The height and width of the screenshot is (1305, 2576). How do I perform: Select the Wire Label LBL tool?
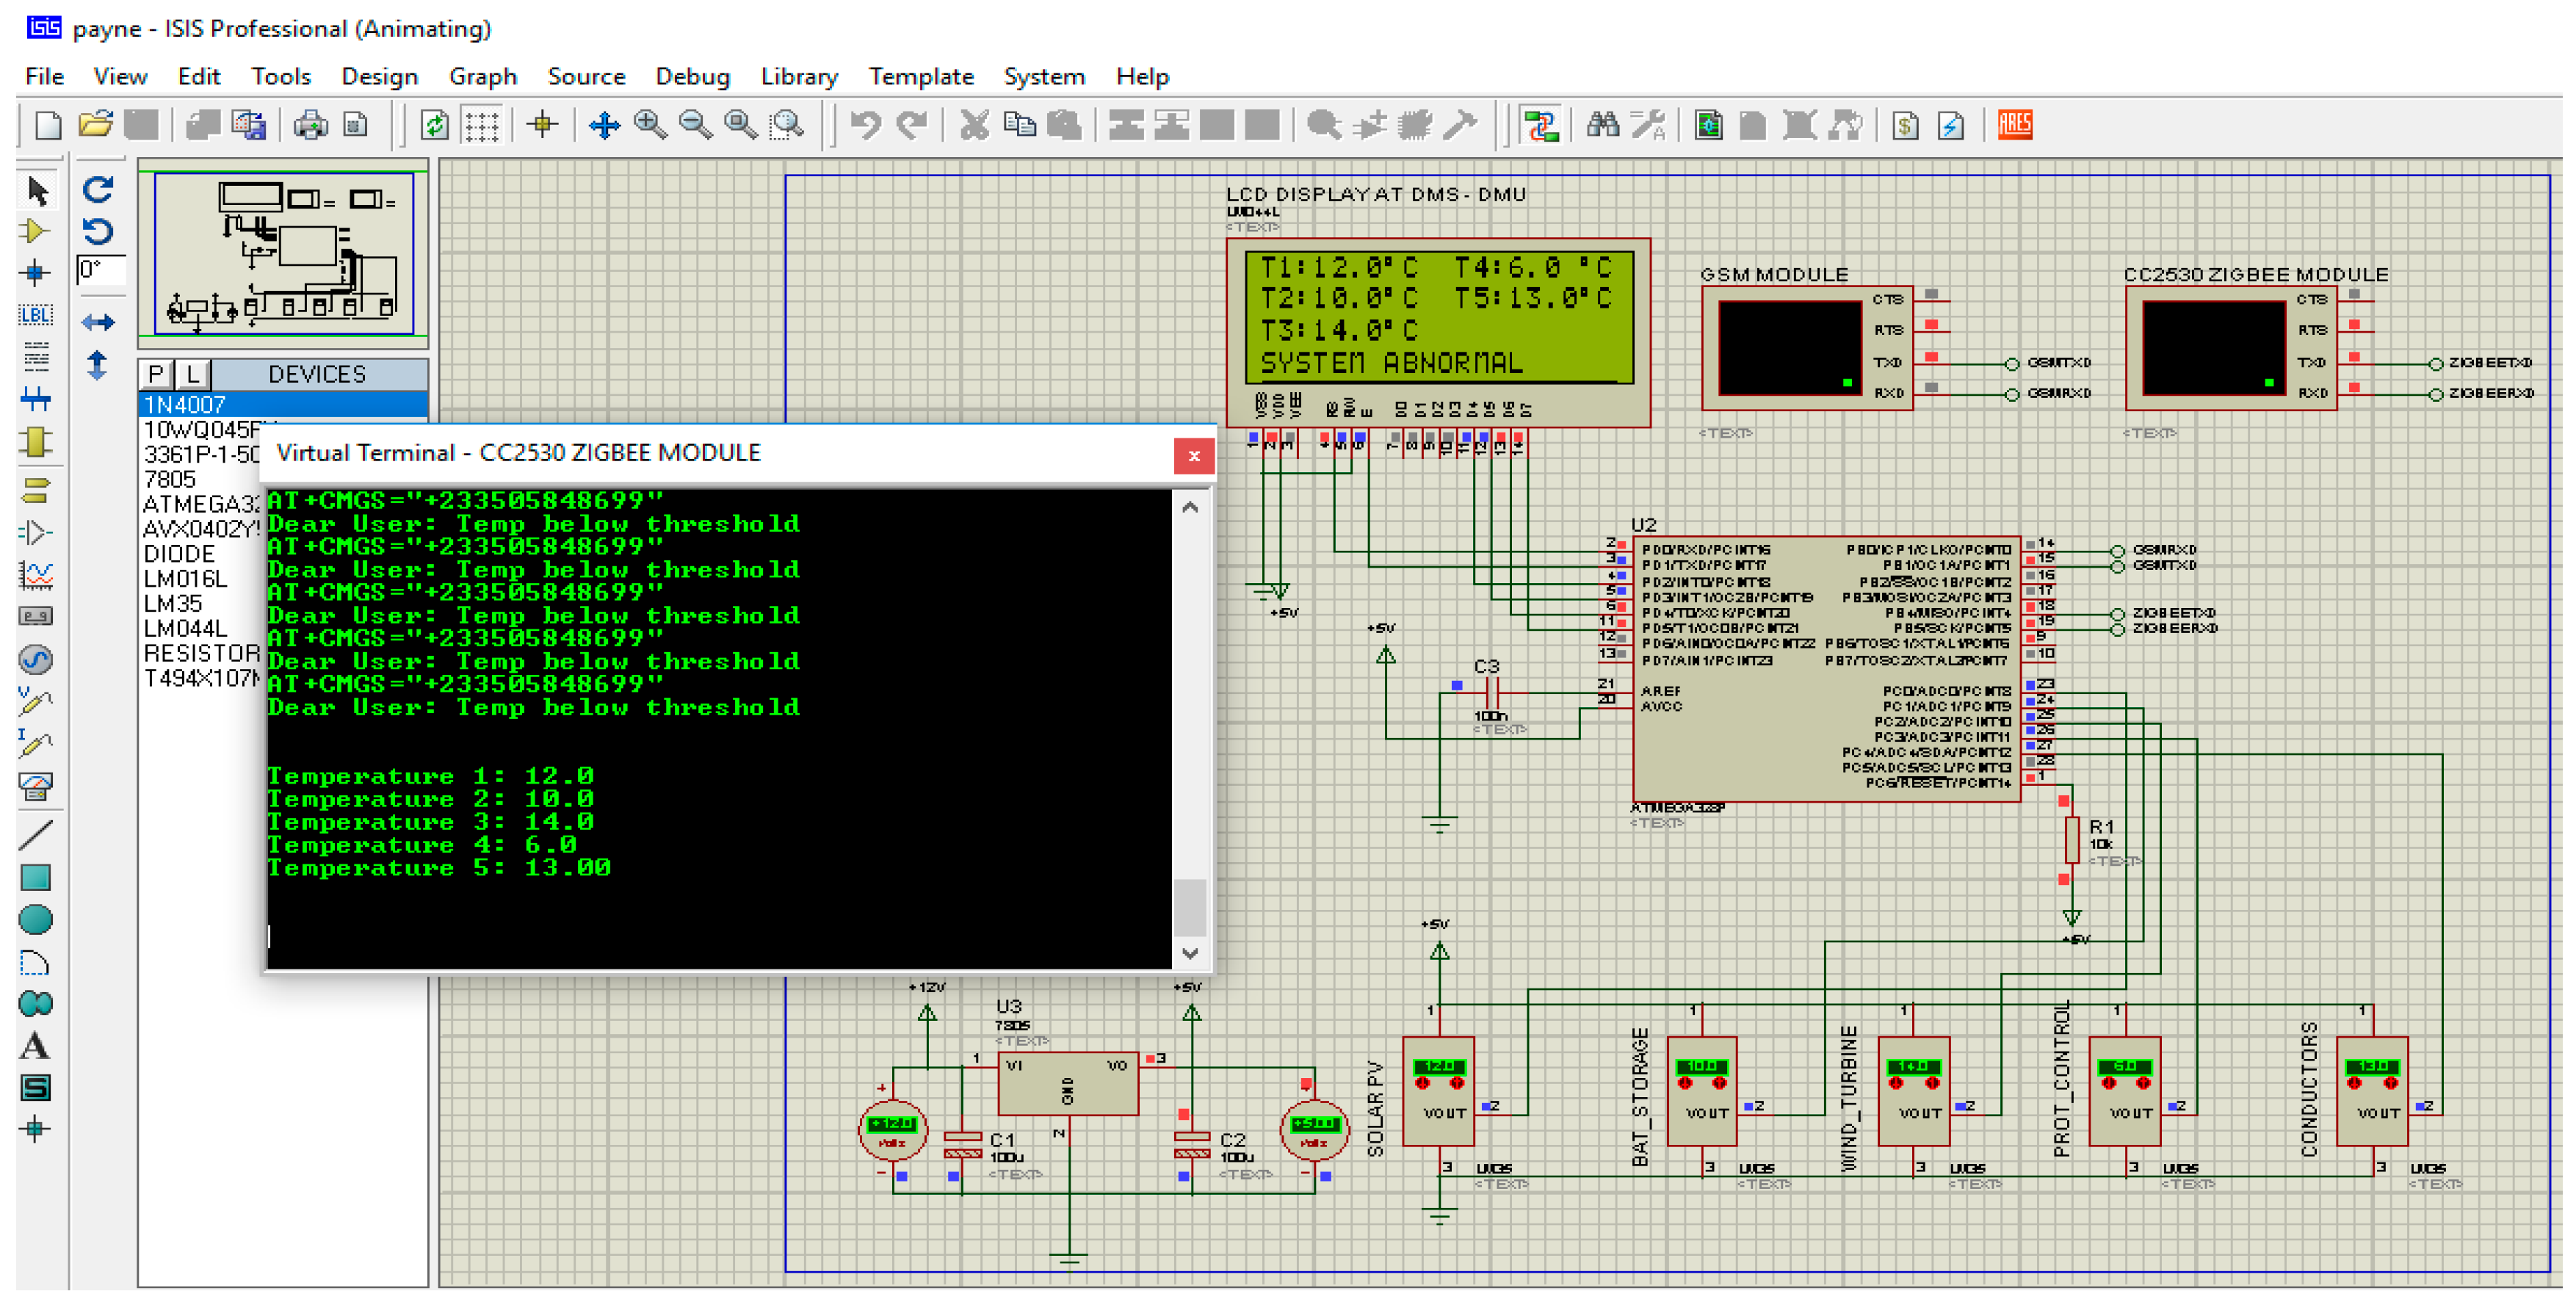click(x=35, y=315)
